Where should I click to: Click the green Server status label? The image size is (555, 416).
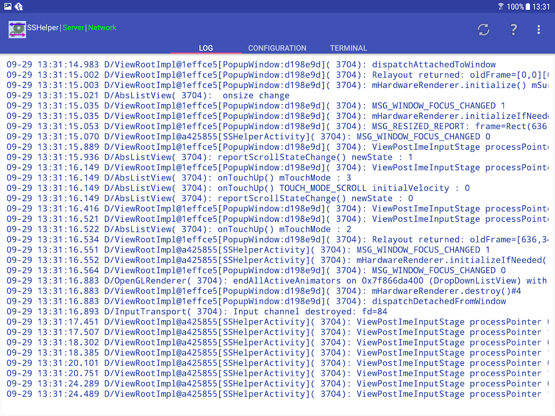tap(73, 28)
